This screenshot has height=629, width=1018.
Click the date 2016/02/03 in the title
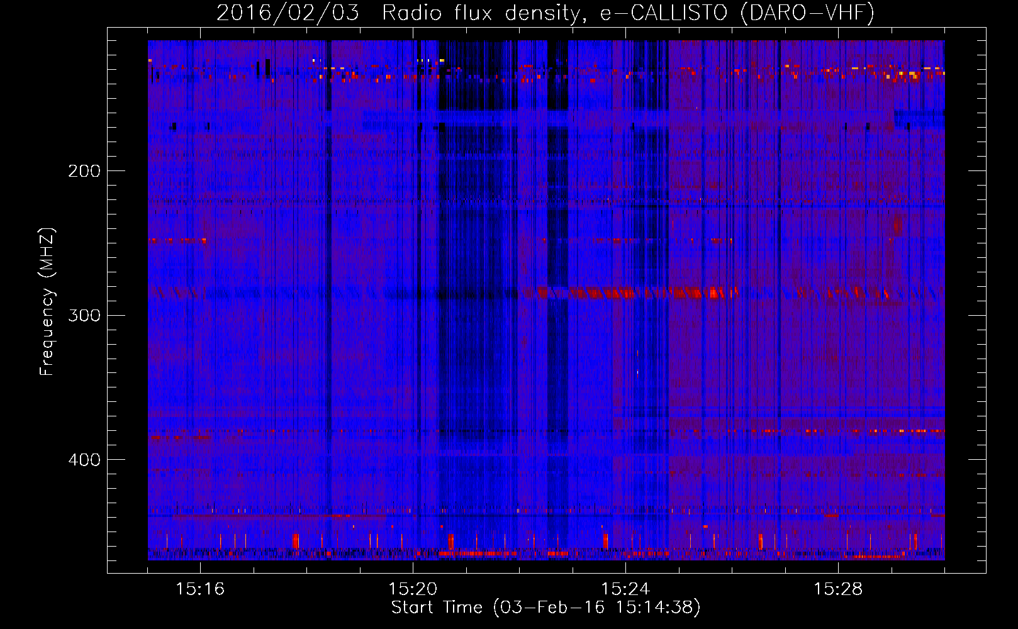[x=288, y=13]
